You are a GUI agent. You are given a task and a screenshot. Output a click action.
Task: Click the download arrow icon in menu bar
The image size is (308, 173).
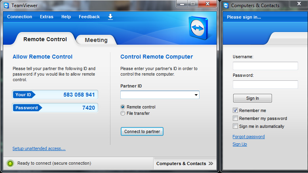point(110,17)
